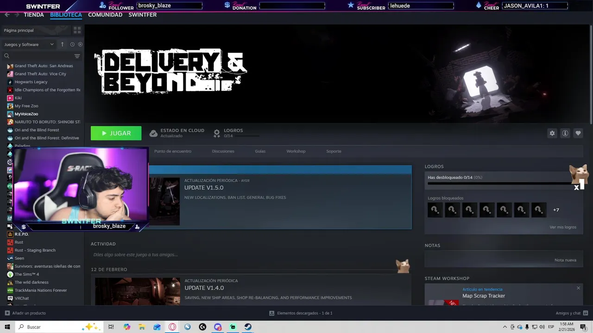Open game settings gear icon
593x333 pixels.
[552, 133]
